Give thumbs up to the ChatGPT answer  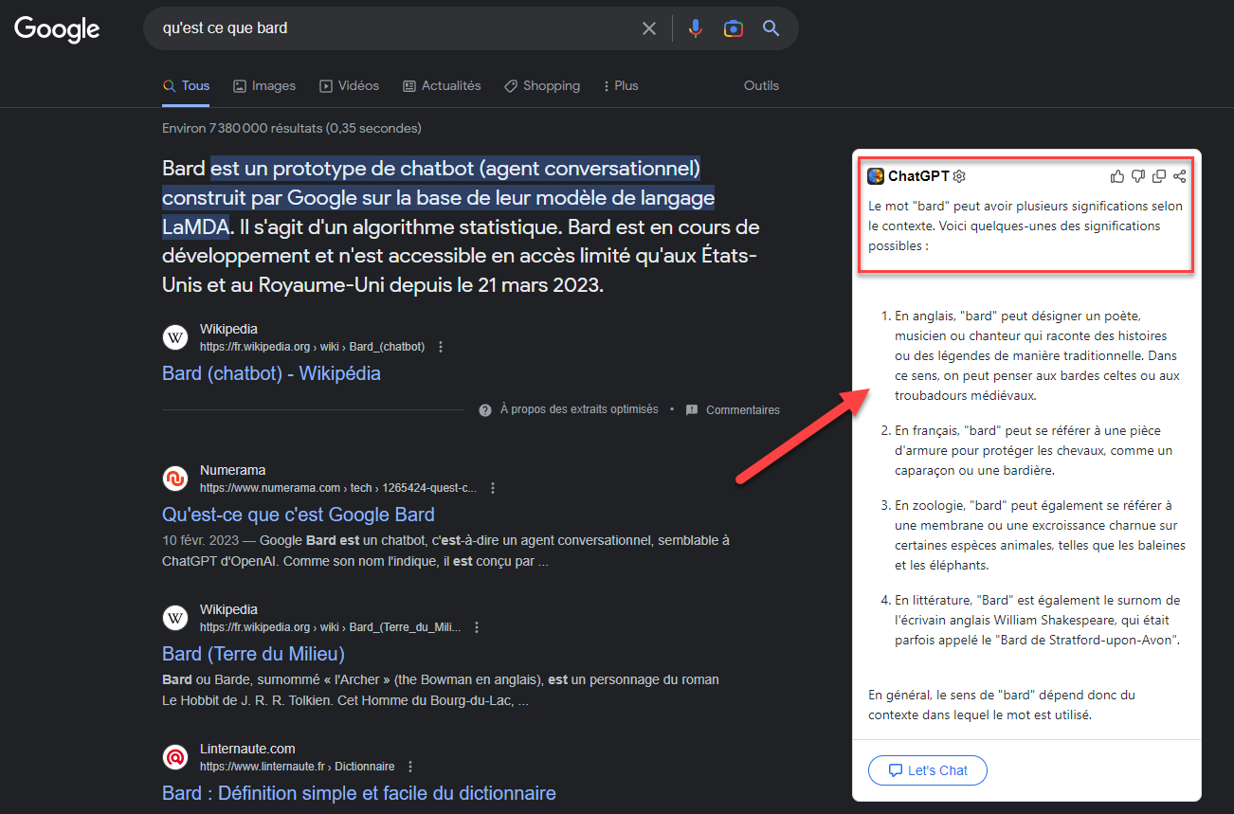click(1117, 176)
